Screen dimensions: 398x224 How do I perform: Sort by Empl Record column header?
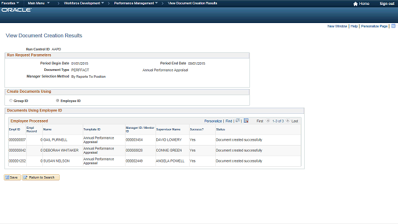32,129
